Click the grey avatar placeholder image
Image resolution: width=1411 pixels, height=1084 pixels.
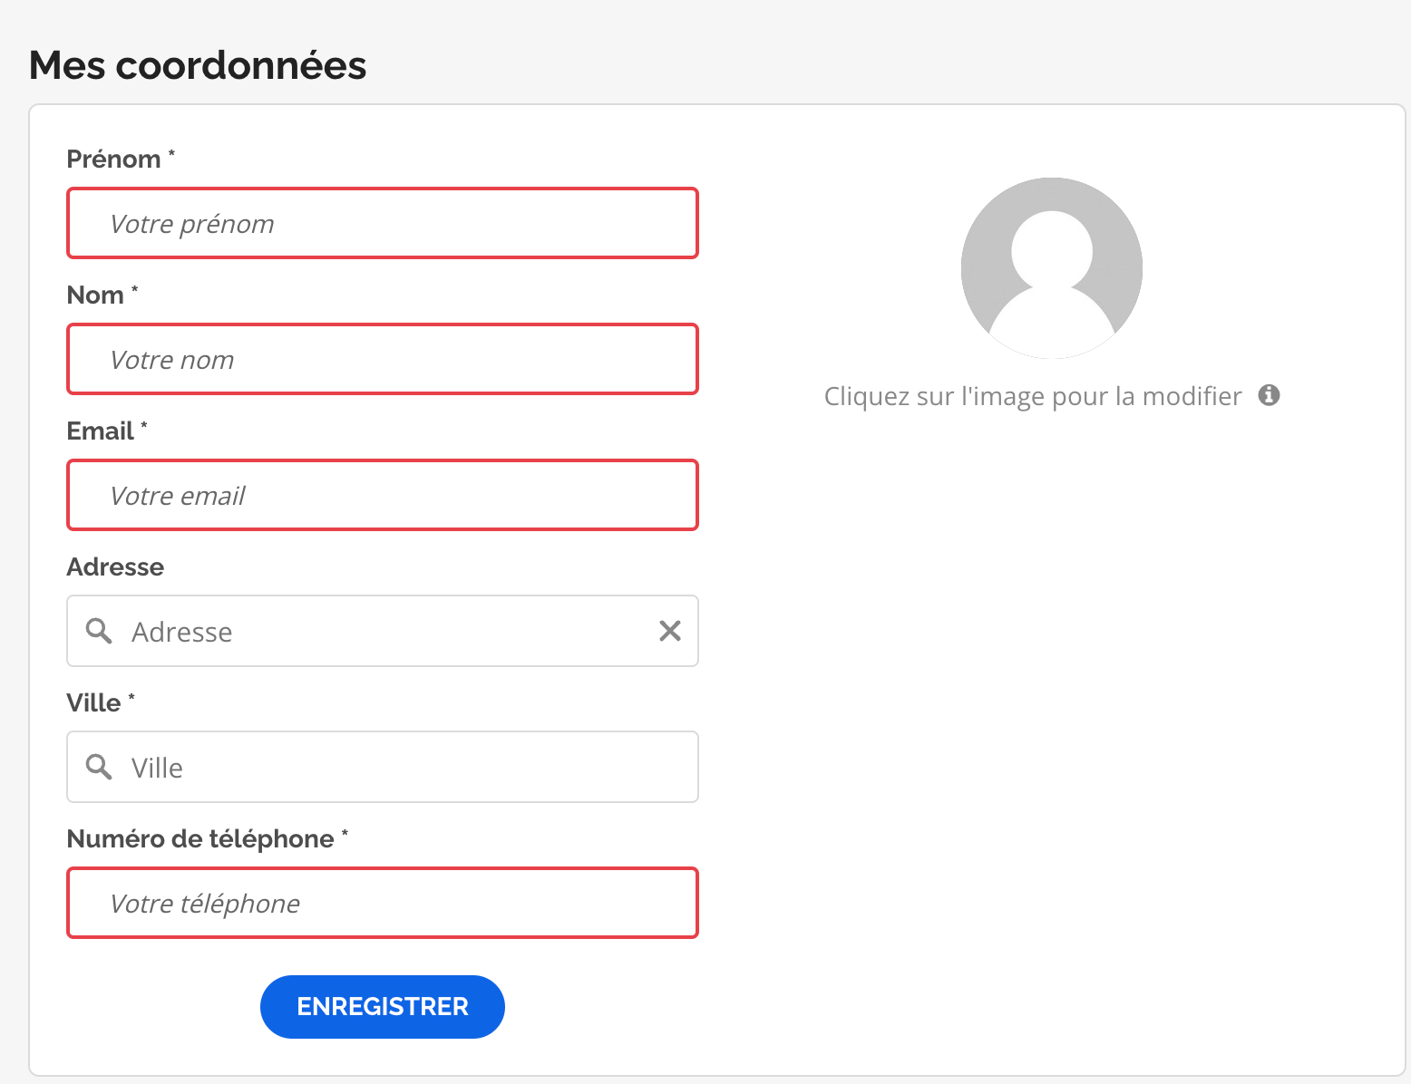point(1051,267)
